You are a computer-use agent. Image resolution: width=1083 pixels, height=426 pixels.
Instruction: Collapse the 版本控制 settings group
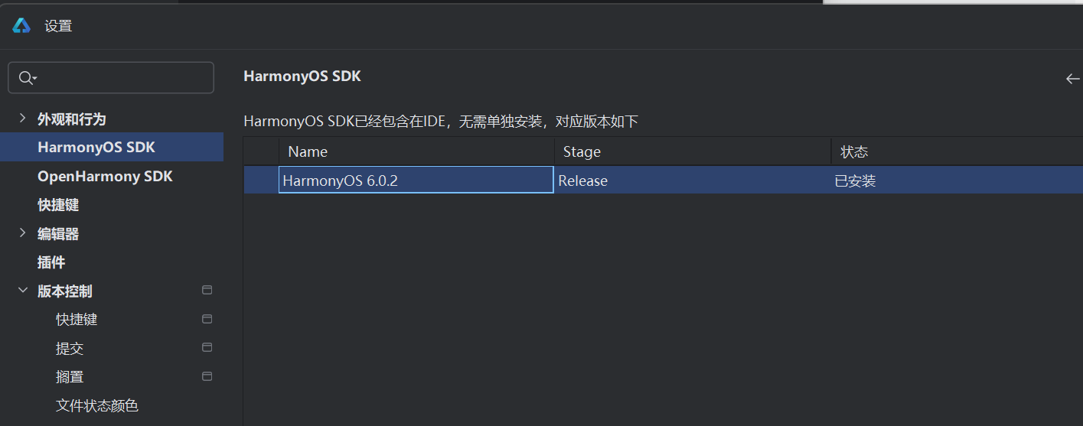pos(22,291)
